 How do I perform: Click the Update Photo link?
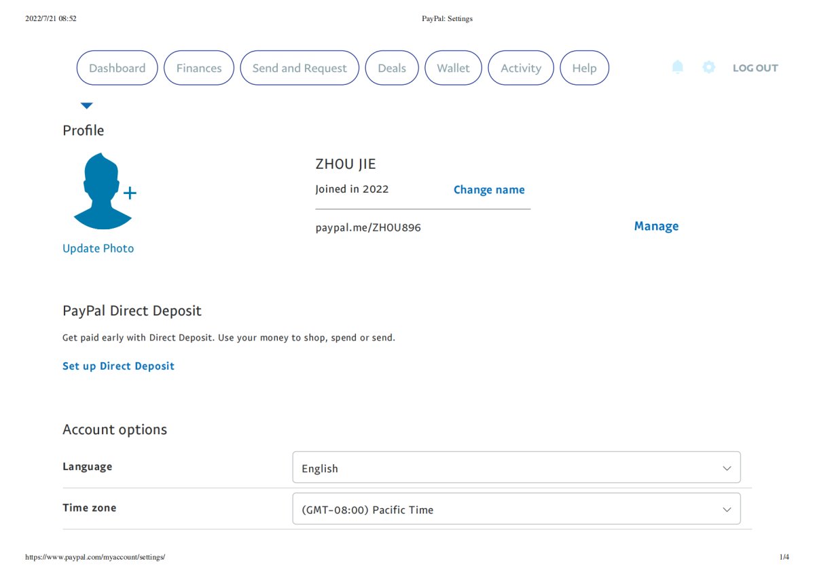coord(98,248)
